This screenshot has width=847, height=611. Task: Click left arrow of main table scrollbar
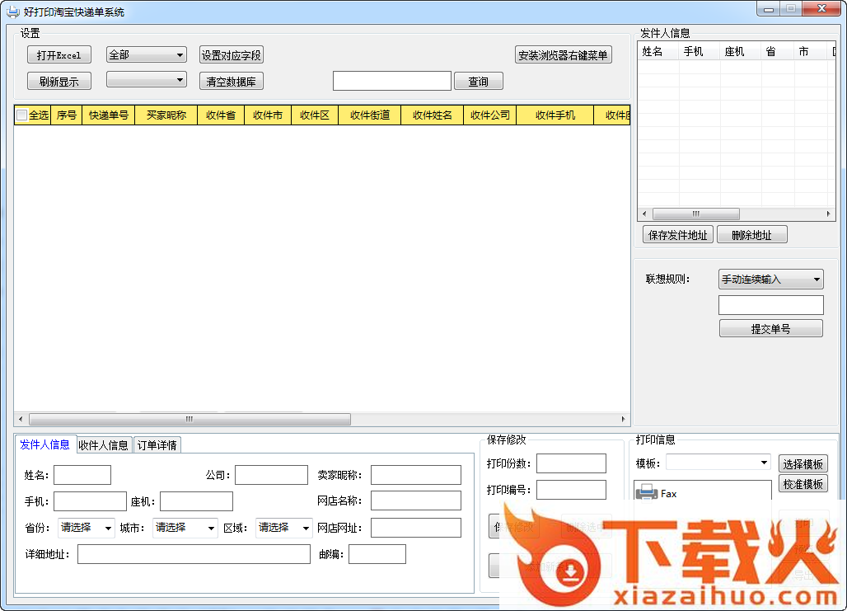(21, 419)
